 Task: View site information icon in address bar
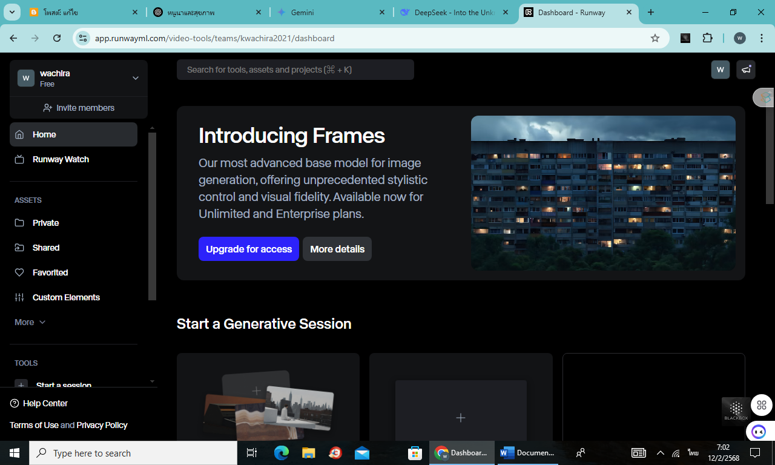point(83,38)
